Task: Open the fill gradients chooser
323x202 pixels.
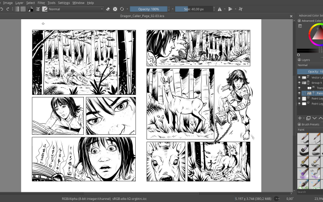Action: point(17,9)
